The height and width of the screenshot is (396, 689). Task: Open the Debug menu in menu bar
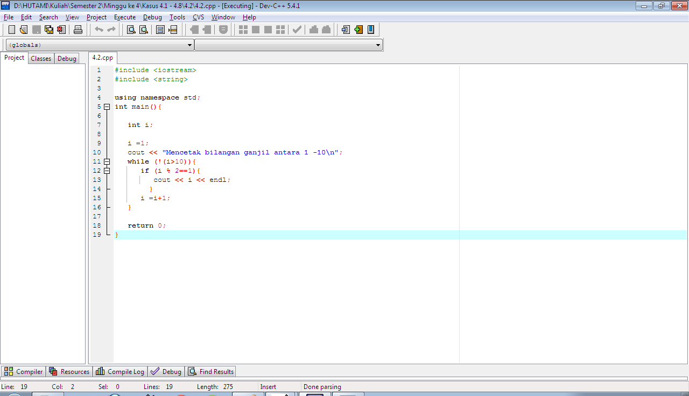click(x=152, y=17)
